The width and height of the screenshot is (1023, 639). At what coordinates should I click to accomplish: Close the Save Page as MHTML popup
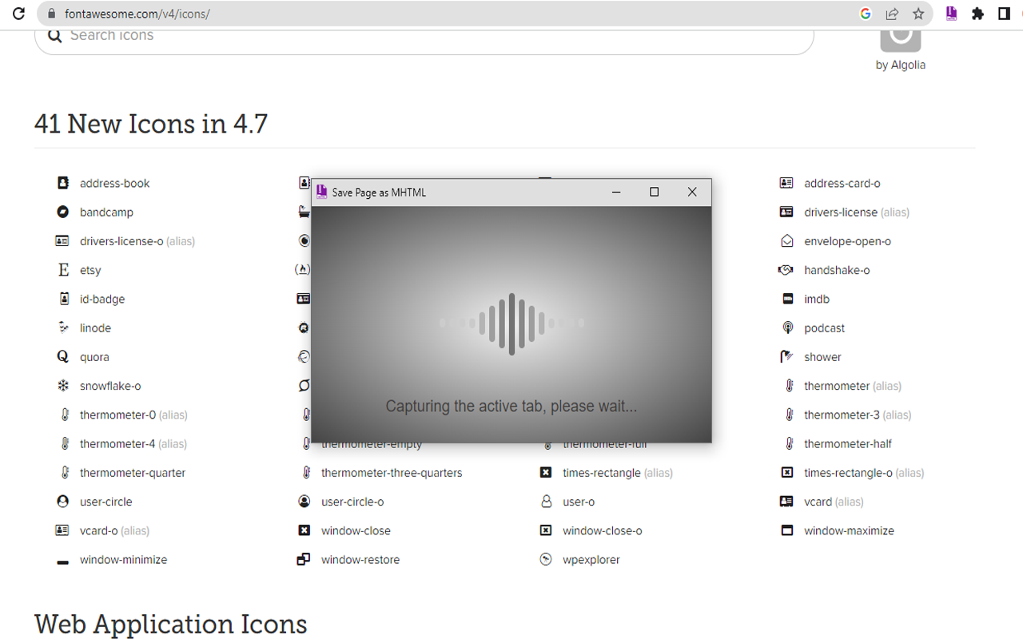(692, 192)
